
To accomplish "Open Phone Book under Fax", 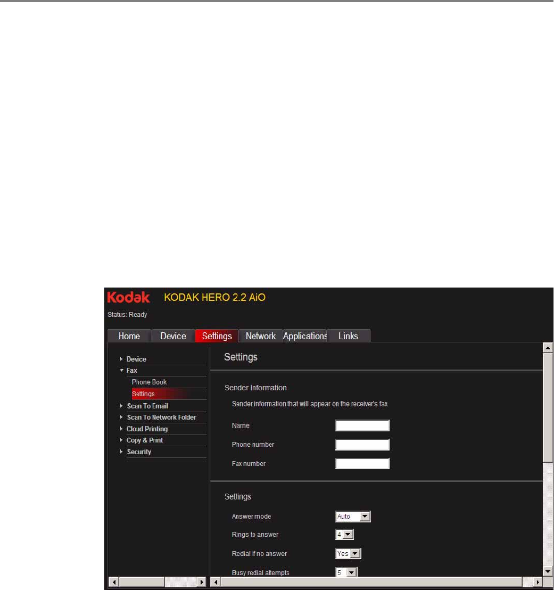I will pos(150,382).
